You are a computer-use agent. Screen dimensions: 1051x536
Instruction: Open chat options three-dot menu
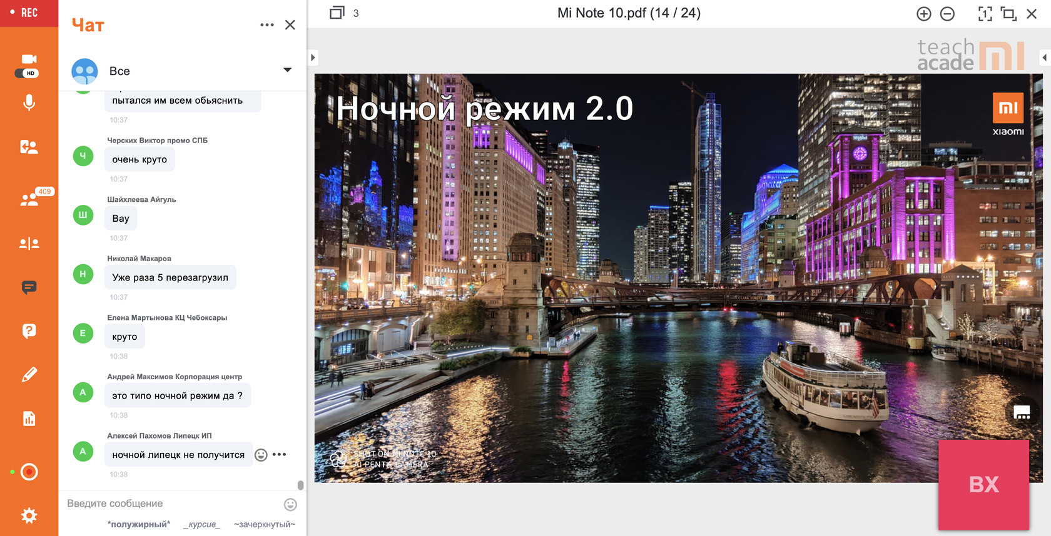[x=267, y=25]
